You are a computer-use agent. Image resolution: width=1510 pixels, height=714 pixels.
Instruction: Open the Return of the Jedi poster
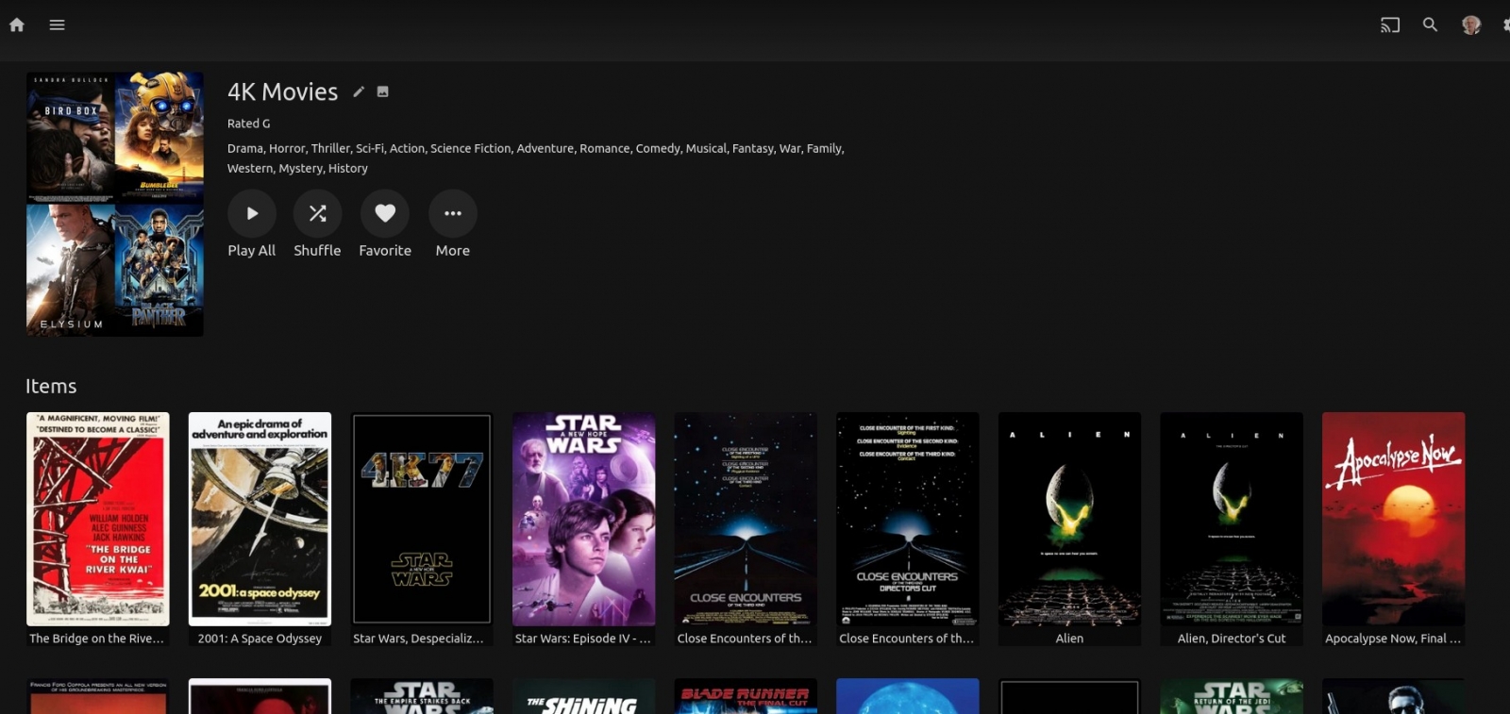(1232, 696)
